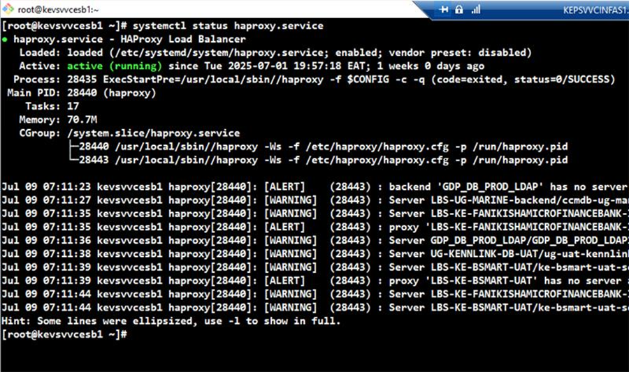The width and height of the screenshot is (629, 372).
Task: Click the 07:11:44 LBS-KE-BSMART-UAT warning line
Action: click(x=314, y=308)
